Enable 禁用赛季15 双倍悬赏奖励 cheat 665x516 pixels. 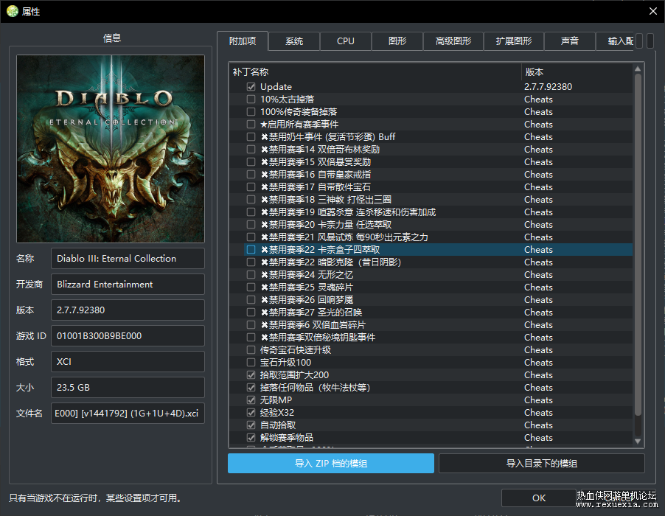tap(251, 161)
